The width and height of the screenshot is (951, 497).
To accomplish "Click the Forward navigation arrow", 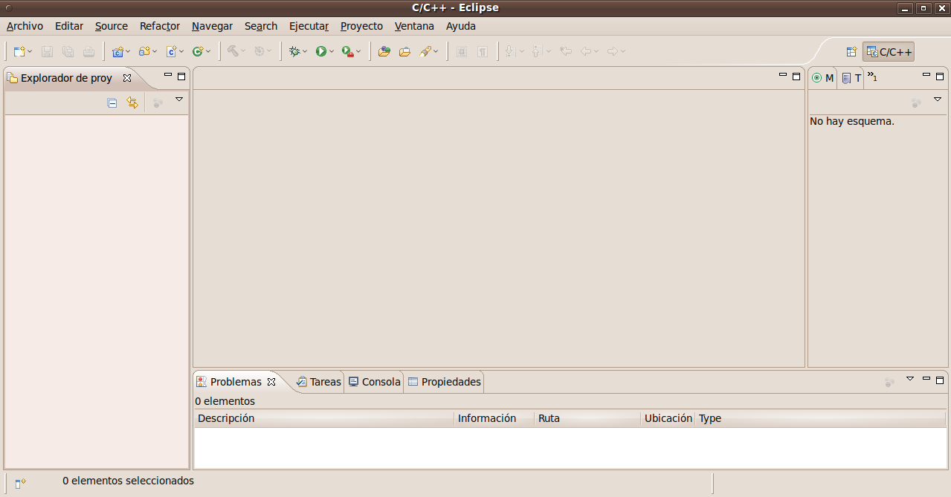I will pos(613,52).
